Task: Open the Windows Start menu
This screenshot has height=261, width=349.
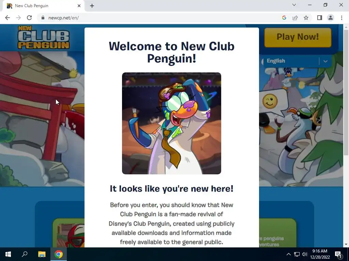Action: tap(8, 254)
